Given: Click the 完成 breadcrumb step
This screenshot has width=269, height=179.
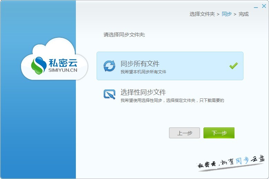Looking at the screenshot, I should click(x=243, y=14).
